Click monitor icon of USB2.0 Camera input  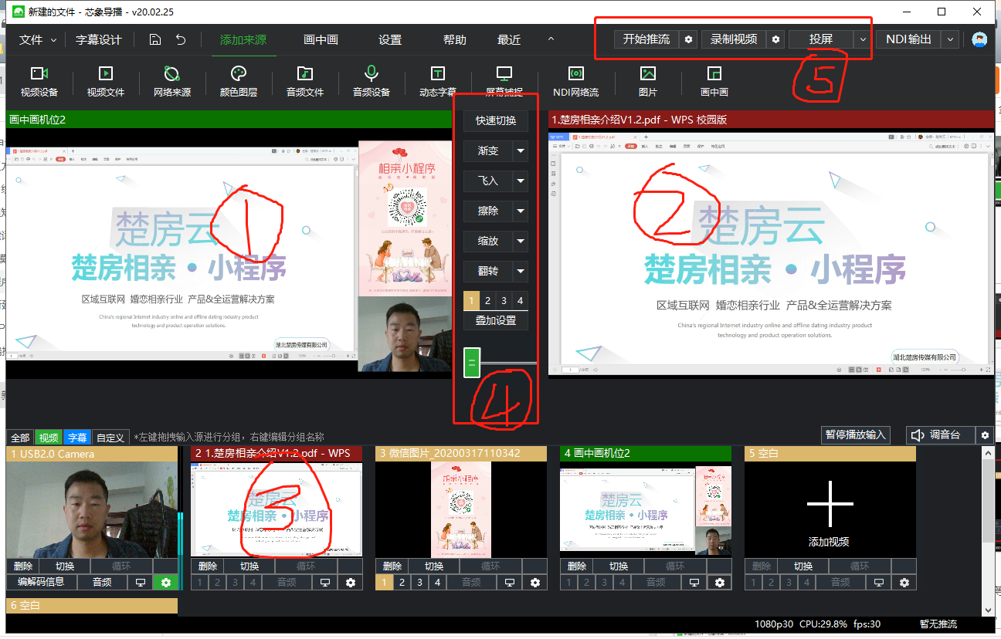click(141, 582)
